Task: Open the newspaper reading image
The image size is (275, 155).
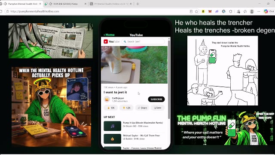Action: tap(51, 40)
